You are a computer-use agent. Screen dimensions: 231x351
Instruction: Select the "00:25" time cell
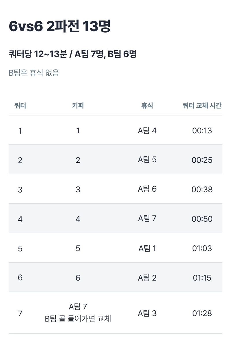click(202, 160)
